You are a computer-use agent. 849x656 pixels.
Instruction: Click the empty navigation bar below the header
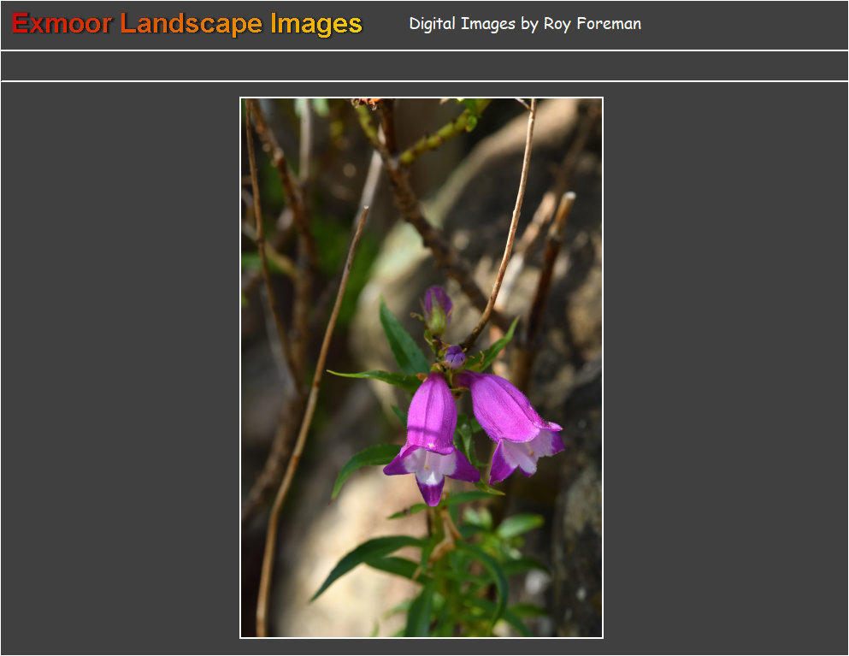(x=424, y=66)
